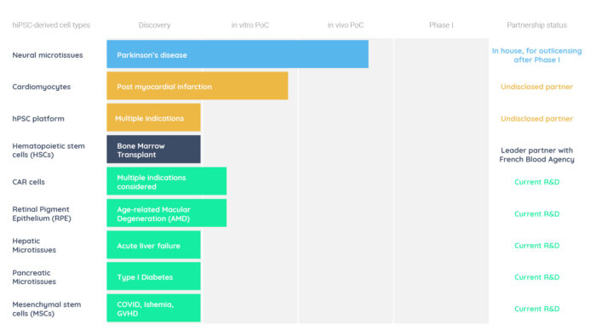Click the Discovery column header
The image size is (596, 335).
[x=154, y=25]
